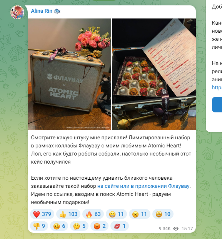
Task: Open the chocolate strawberries box photo
Action: pyautogui.click(x=154, y=74)
